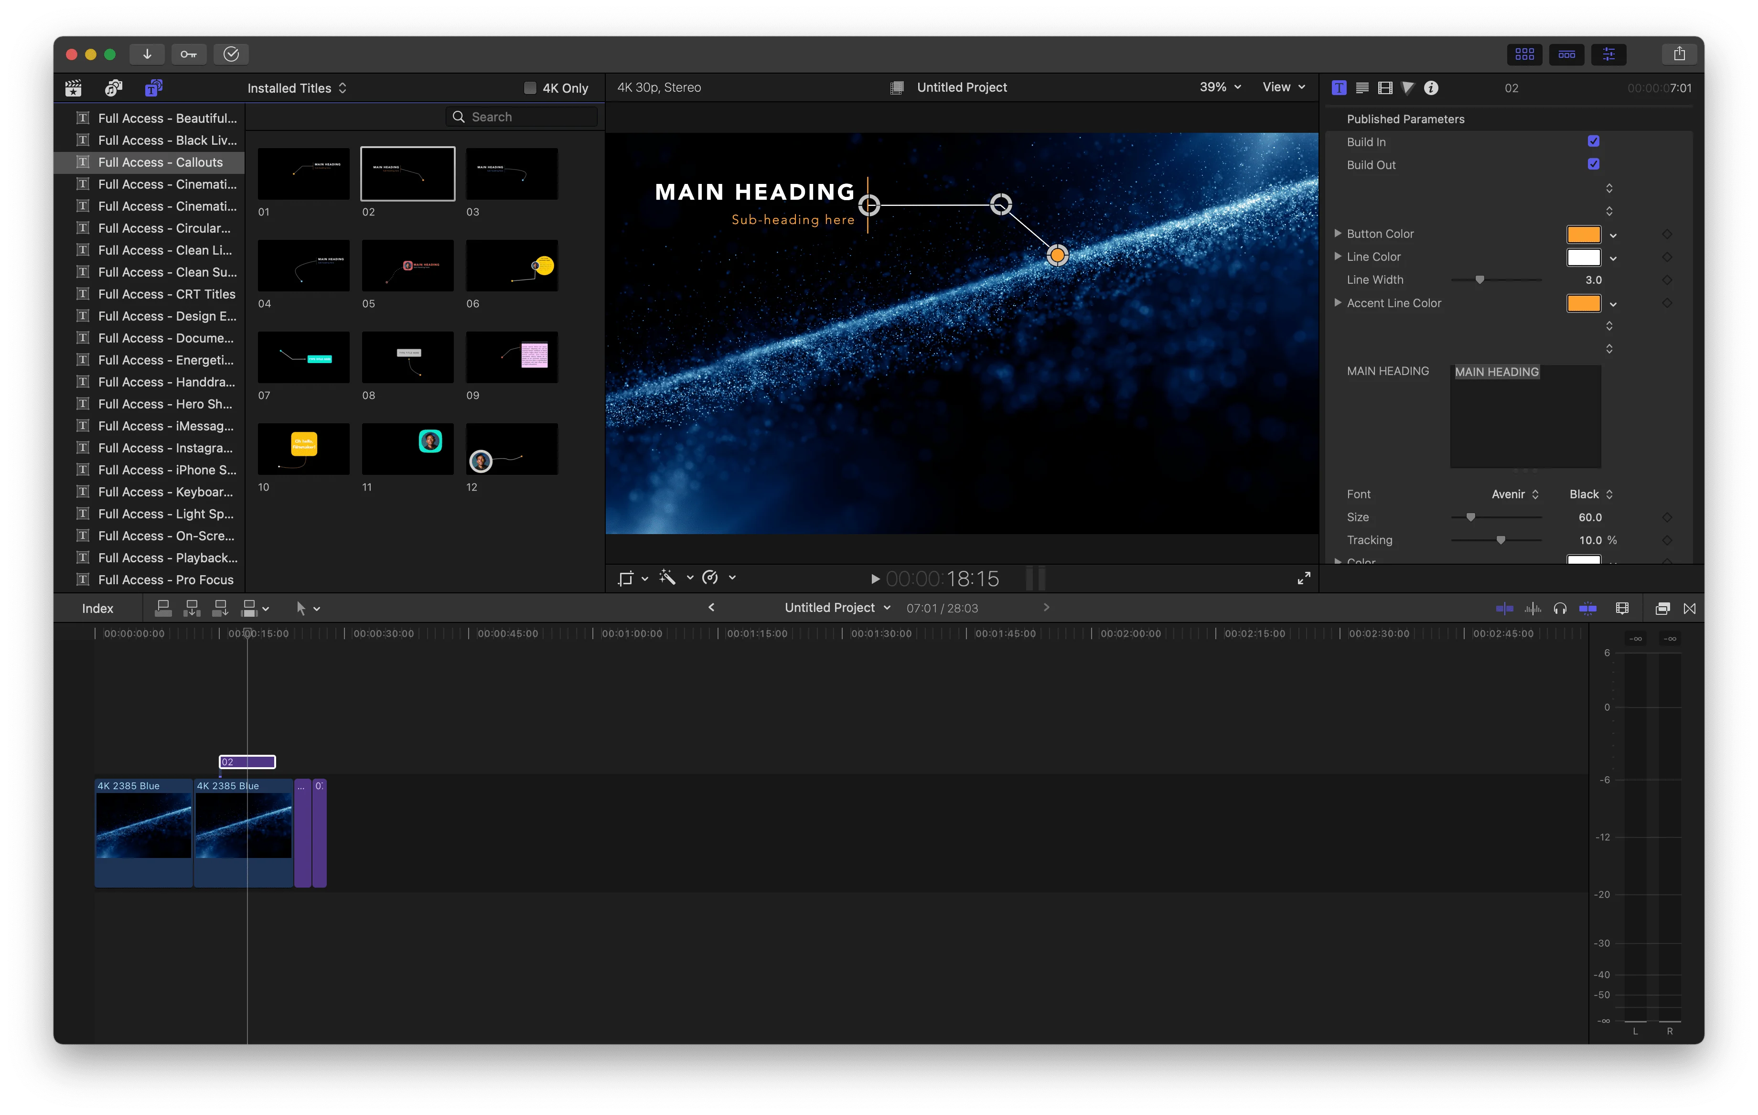
Task: Click the Append clip icon
Action: pyautogui.click(x=220, y=608)
